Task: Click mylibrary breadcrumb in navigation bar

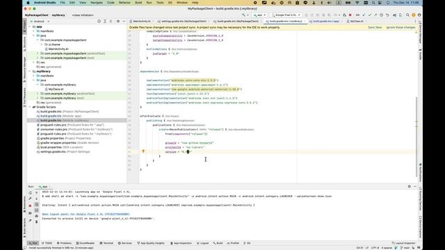Action: (58, 15)
